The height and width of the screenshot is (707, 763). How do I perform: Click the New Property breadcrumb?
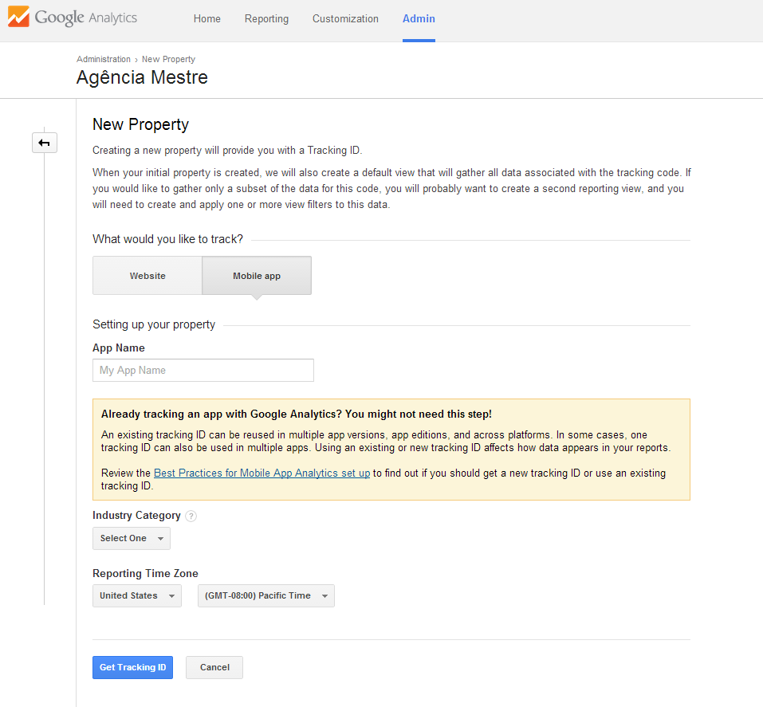[x=168, y=59]
